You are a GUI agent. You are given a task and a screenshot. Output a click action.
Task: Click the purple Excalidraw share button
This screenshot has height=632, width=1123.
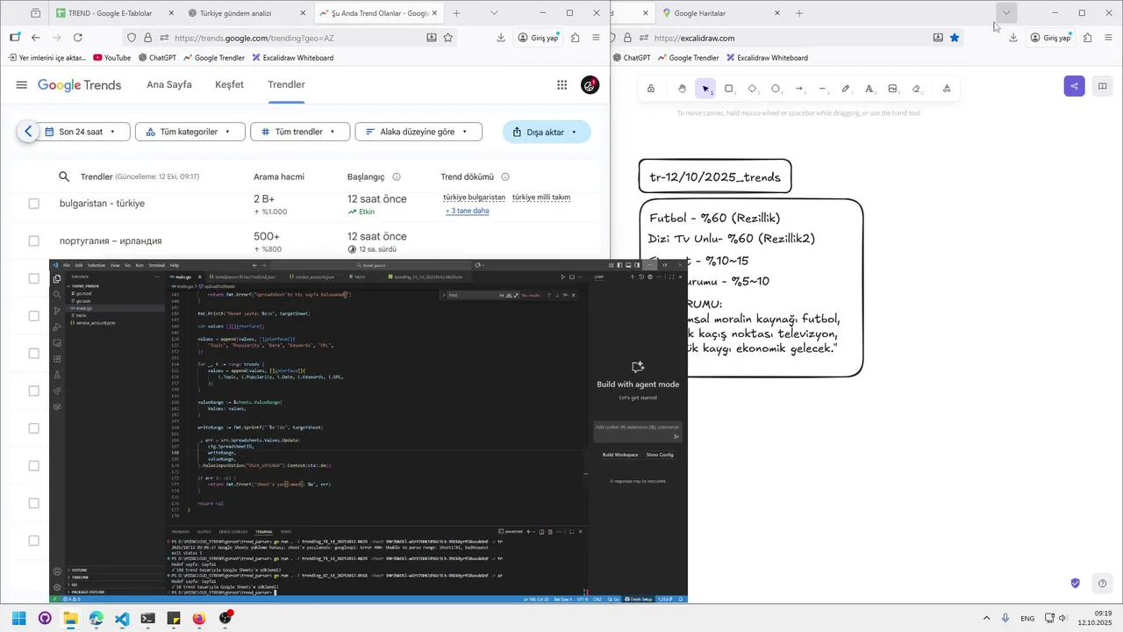[x=1075, y=86]
